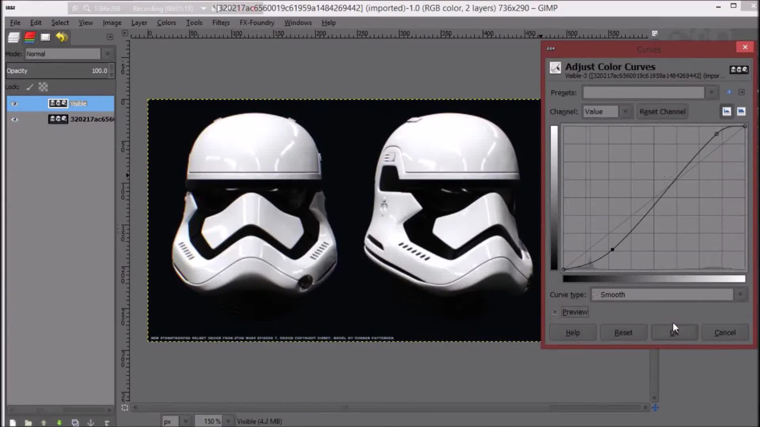Image resolution: width=760 pixels, height=427 pixels.
Task: Hide the 320217ac656 layer eye icon
Action: (x=14, y=119)
